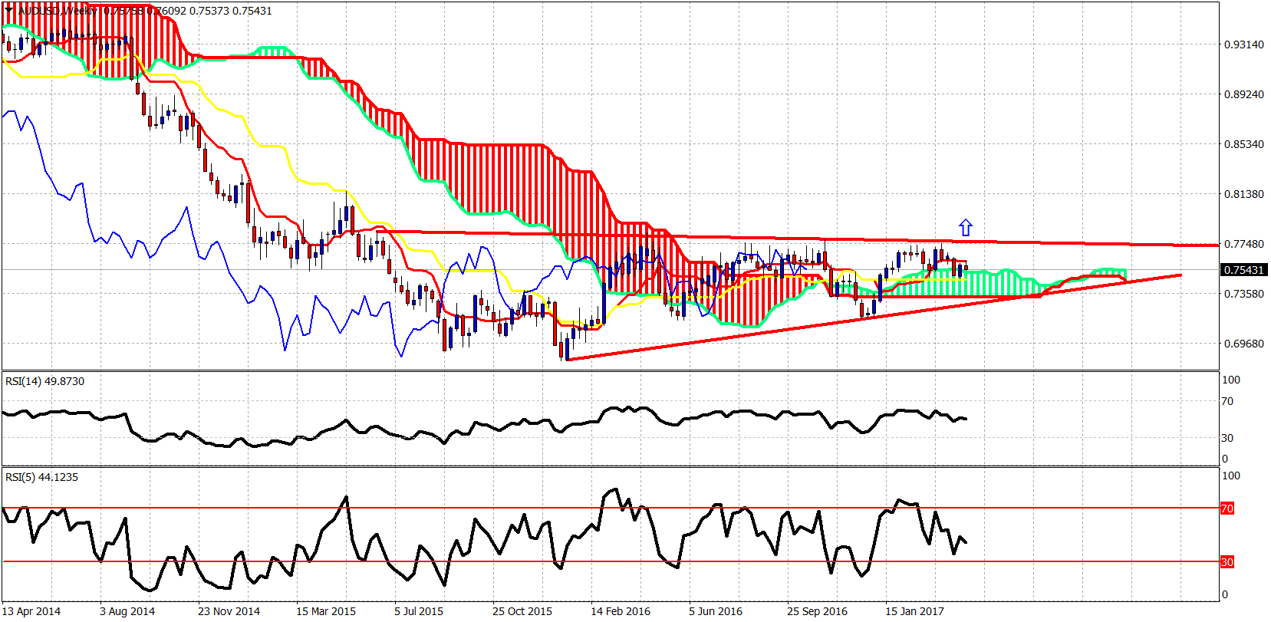Click the 0.85340 price scale label
The height and width of the screenshot is (622, 1271).
pyautogui.click(x=1243, y=144)
